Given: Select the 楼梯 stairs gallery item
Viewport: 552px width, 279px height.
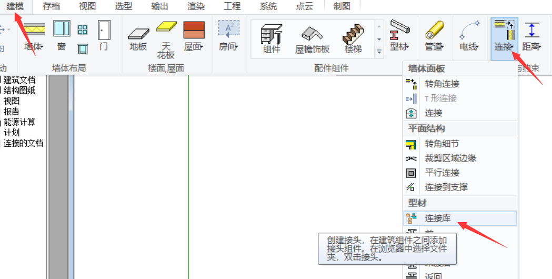Looking at the screenshot, I should point(353,39).
